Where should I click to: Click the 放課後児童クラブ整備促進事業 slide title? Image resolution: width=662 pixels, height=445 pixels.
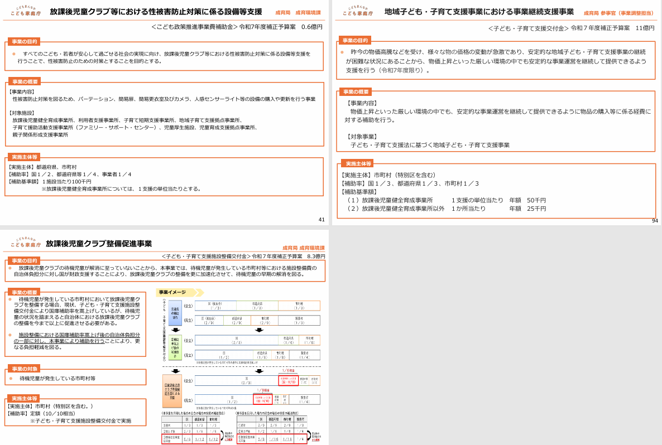[99, 244]
